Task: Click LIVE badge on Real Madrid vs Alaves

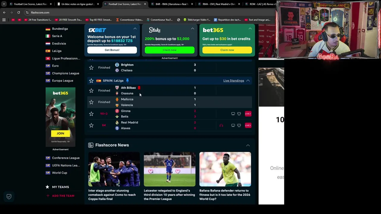Action: pyautogui.click(x=248, y=125)
